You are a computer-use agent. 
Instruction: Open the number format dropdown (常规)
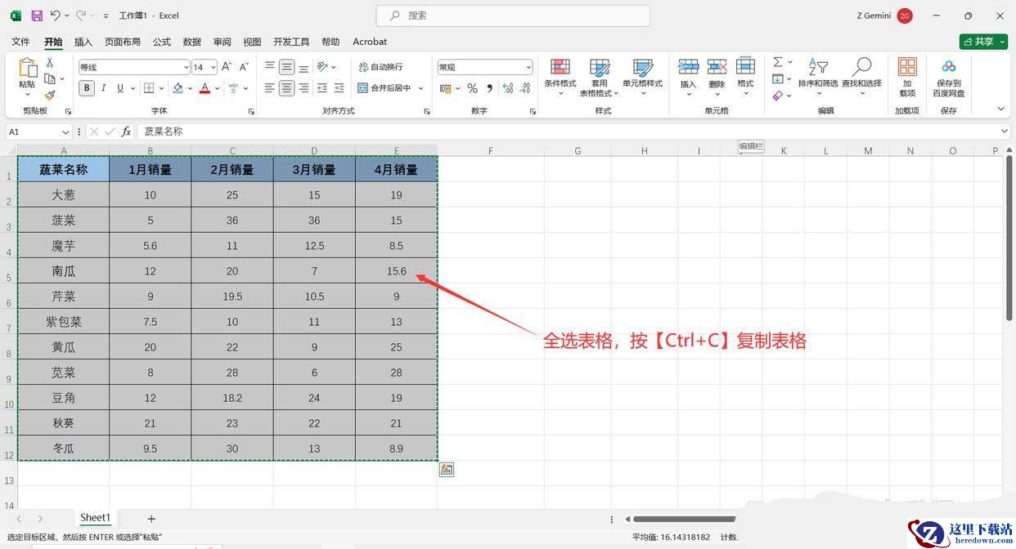[x=528, y=68]
